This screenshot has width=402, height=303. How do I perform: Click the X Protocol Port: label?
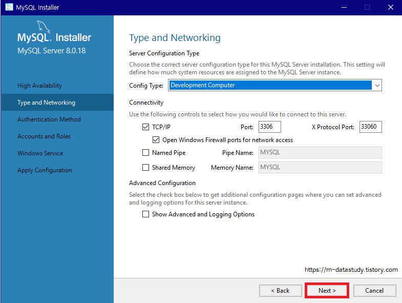333,127
